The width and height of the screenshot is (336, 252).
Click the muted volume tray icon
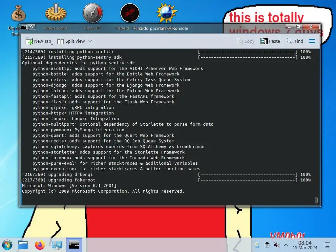tap(277, 245)
